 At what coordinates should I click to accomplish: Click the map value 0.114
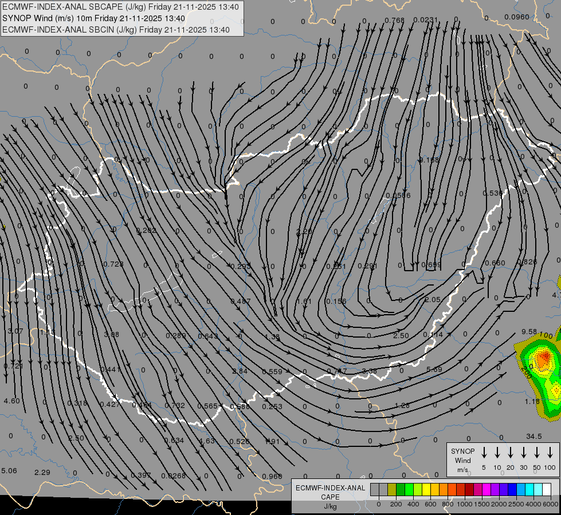[x=433, y=335]
